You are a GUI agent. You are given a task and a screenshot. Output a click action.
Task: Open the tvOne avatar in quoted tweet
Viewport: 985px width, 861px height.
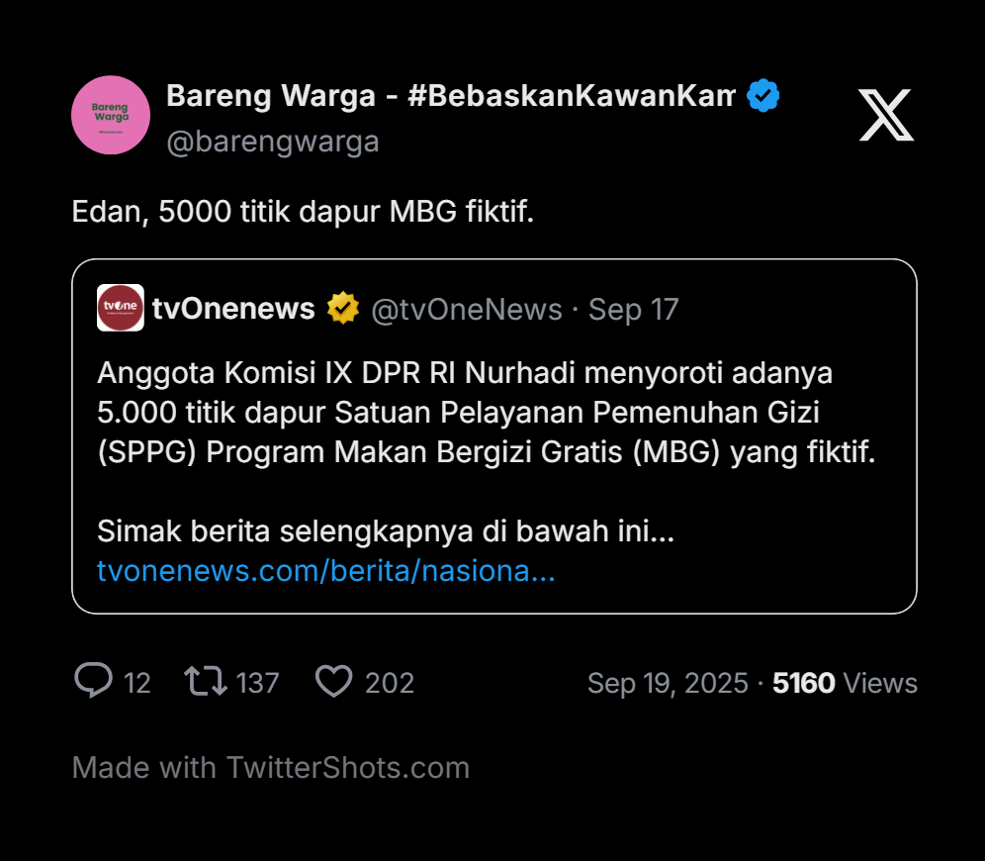point(121,308)
